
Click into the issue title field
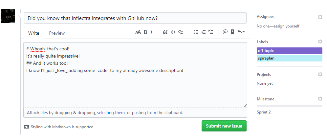(x=135, y=18)
